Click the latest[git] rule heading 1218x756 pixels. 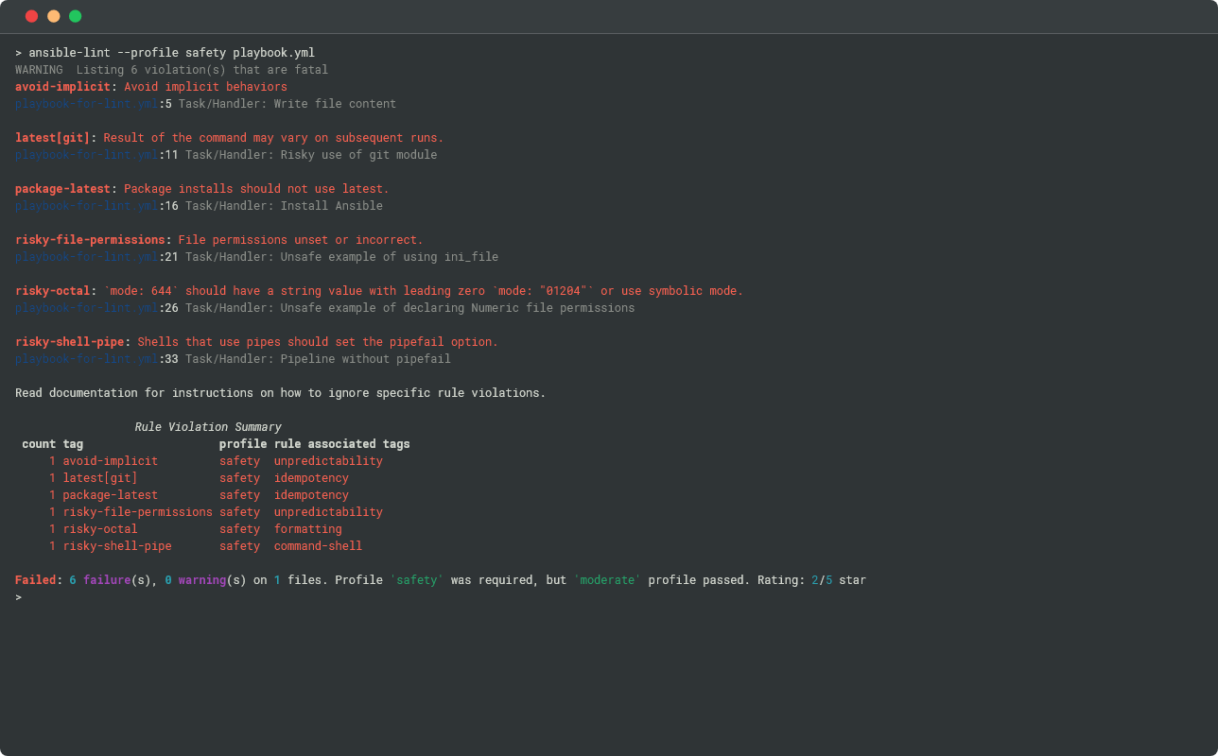[x=52, y=138]
